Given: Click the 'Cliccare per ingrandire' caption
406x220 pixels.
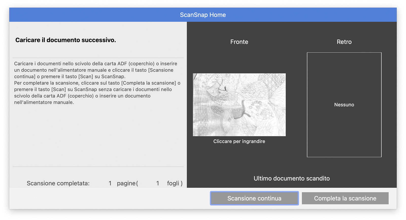Looking at the screenshot, I should pos(239,141).
